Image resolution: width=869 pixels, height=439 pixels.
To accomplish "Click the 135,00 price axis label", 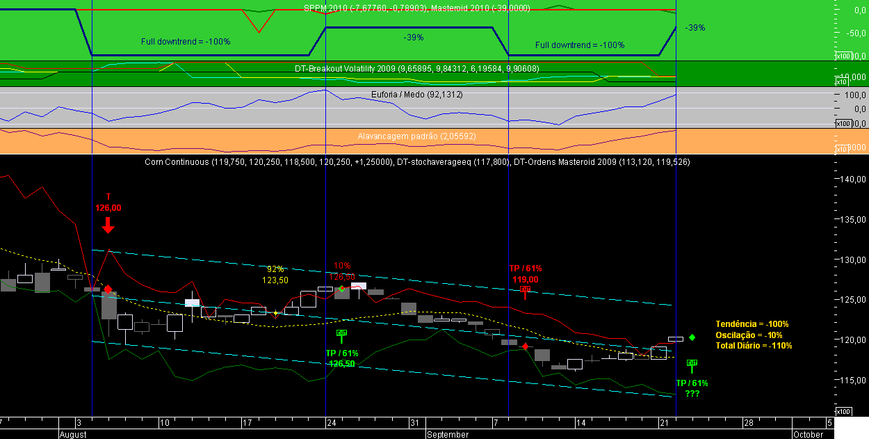I will [x=852, y=219].
